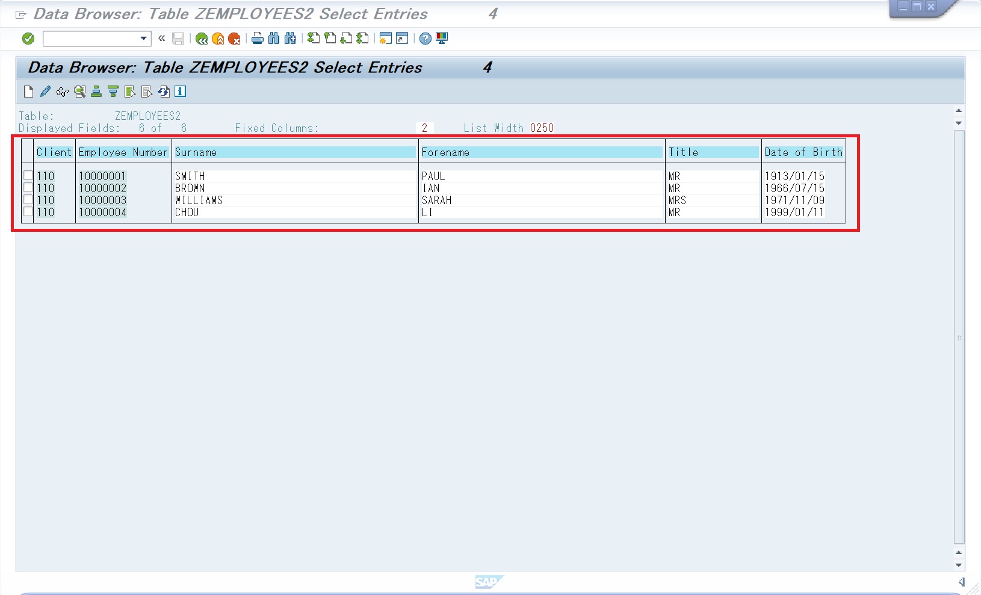This screenshot has height=595, width=981.
Task: Click the birth date 1999/01/11
Action: click(x=794, y=212)
